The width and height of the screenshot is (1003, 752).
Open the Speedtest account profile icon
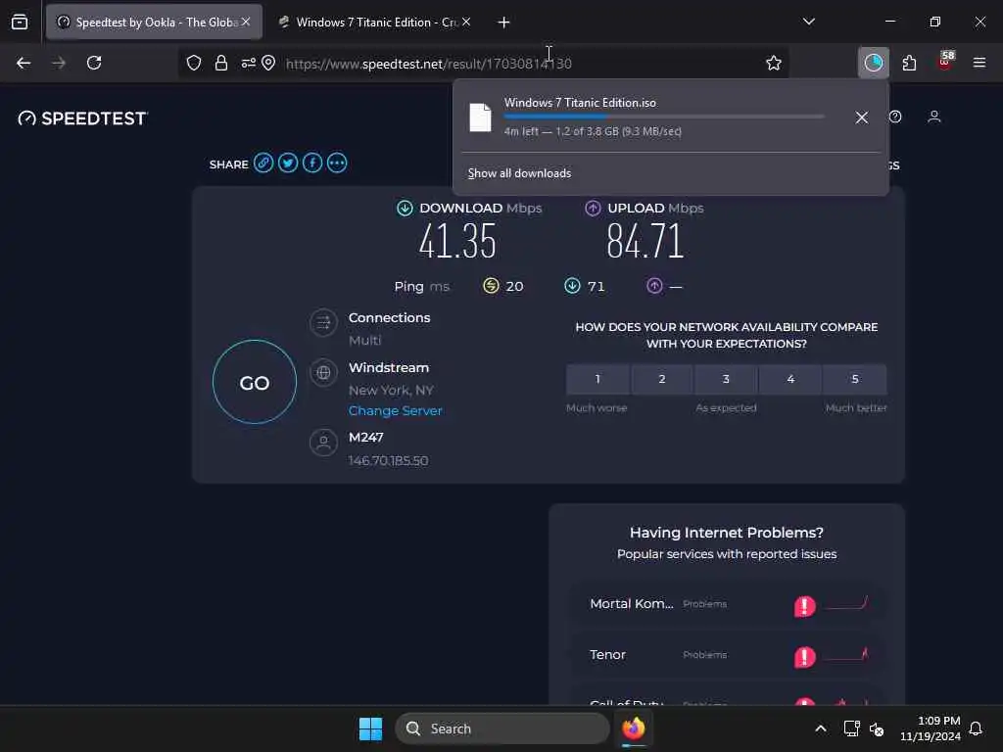(934, 117)
